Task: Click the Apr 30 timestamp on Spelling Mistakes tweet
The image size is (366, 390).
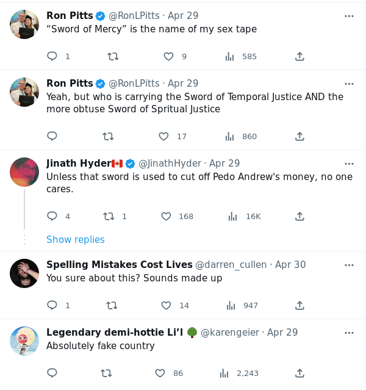Action: pos(290,265)
